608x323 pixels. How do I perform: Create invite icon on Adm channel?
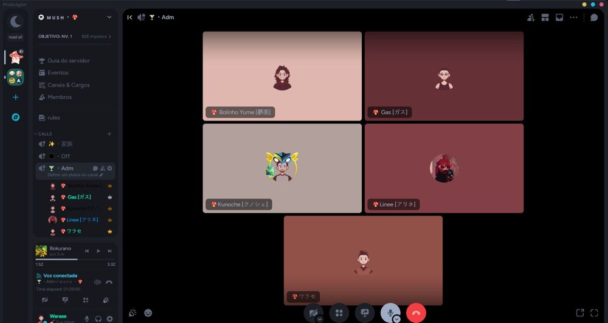pos(102,168)
